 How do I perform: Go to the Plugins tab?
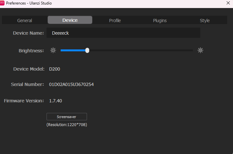(x=160, y=20)
